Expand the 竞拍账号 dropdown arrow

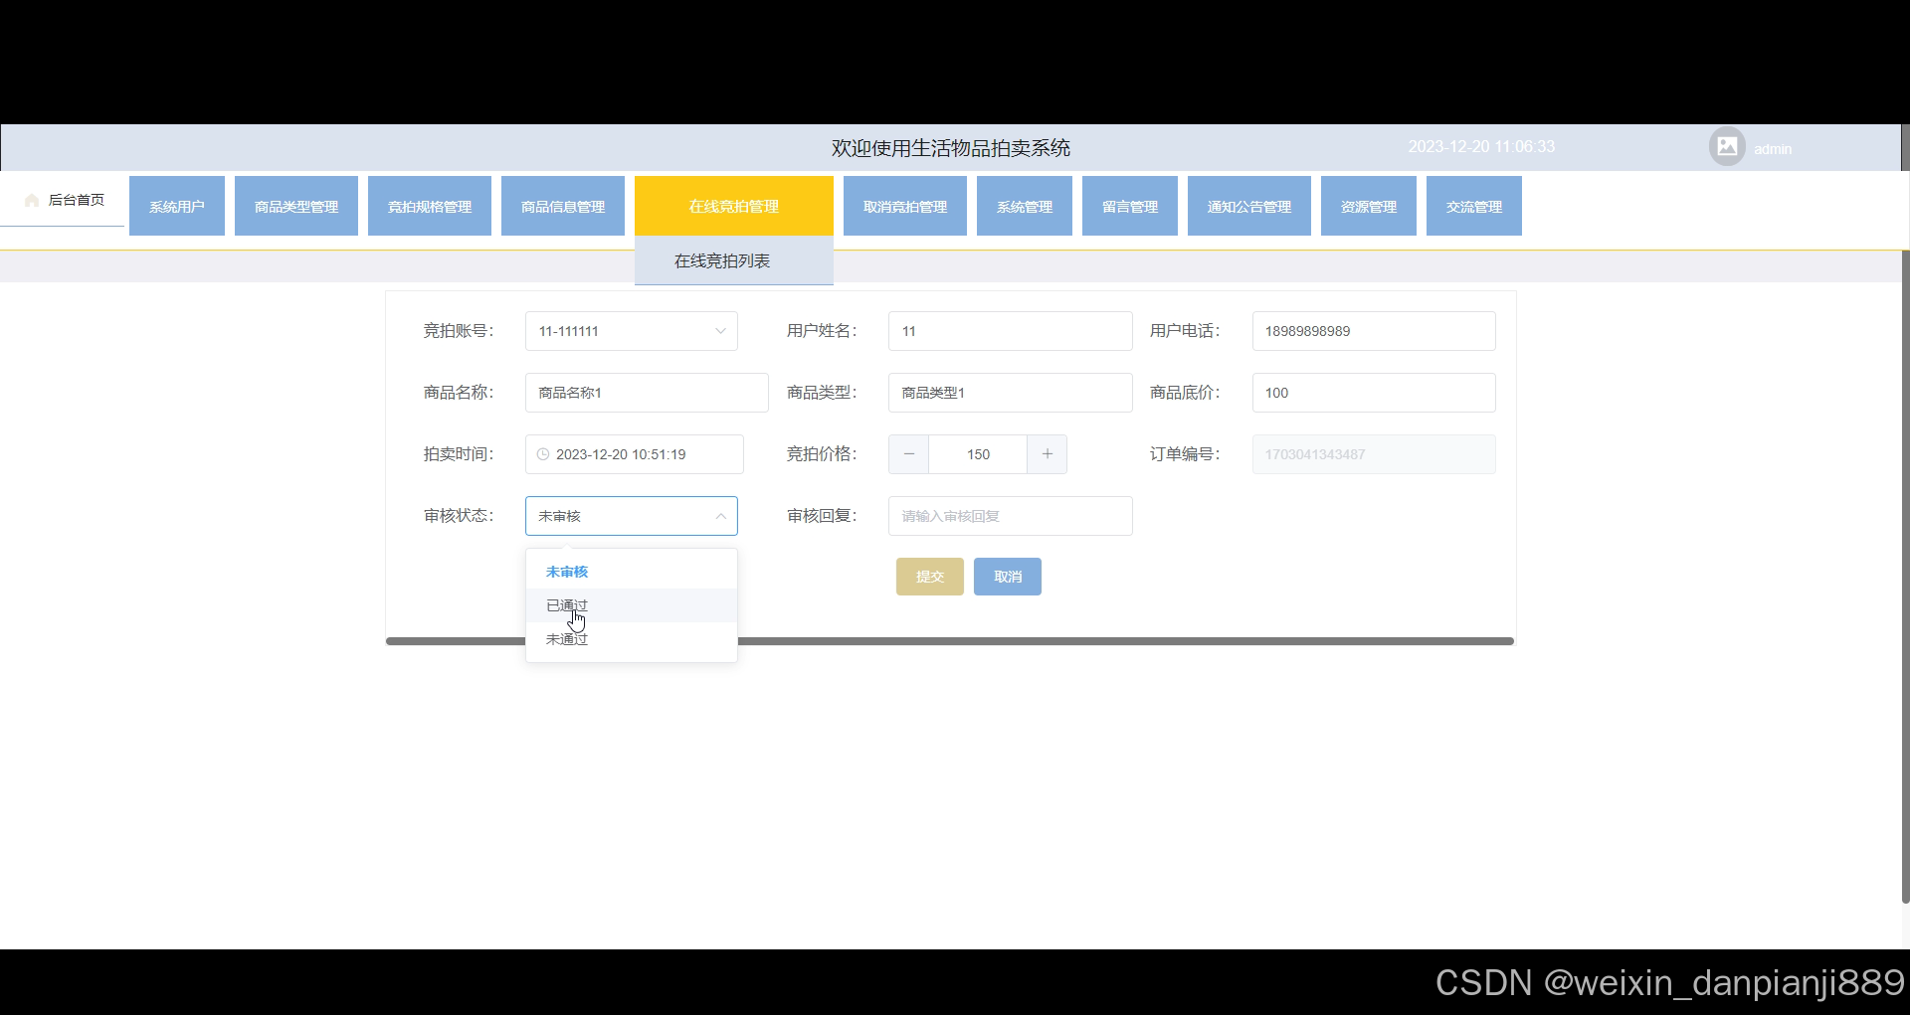pos(720,331)
